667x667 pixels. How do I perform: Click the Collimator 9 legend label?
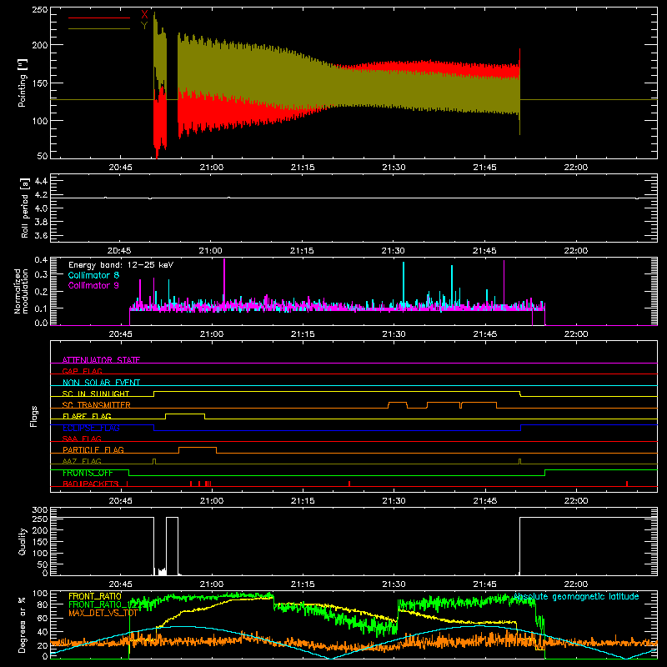pos(93,285)
